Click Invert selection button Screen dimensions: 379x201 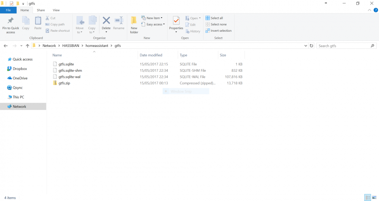(x=218, y=31)
